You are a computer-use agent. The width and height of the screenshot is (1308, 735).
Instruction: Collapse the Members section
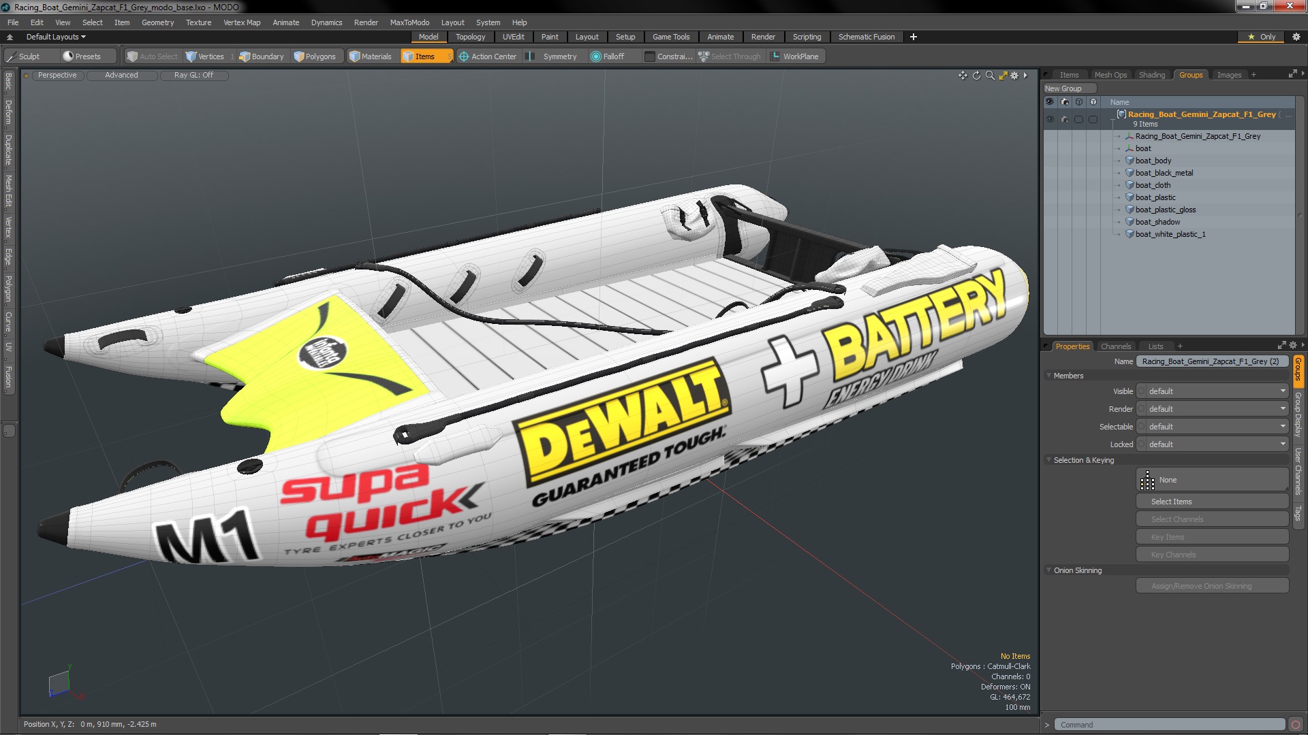click(1049, 376)
